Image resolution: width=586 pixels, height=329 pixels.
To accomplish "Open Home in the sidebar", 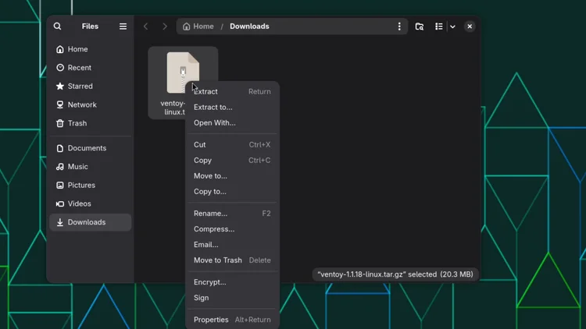I will click(x=90, y=49).
